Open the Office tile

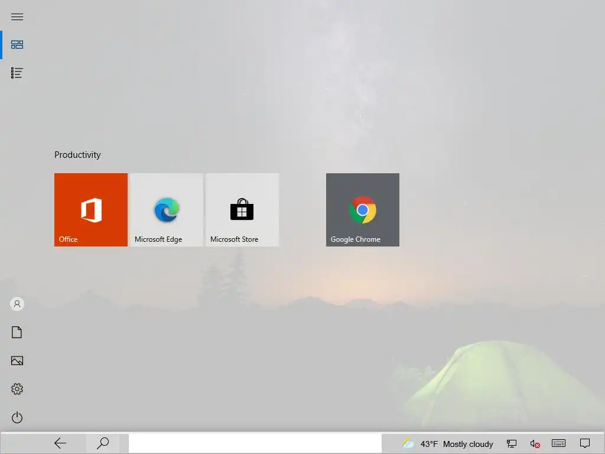(90, 210)
